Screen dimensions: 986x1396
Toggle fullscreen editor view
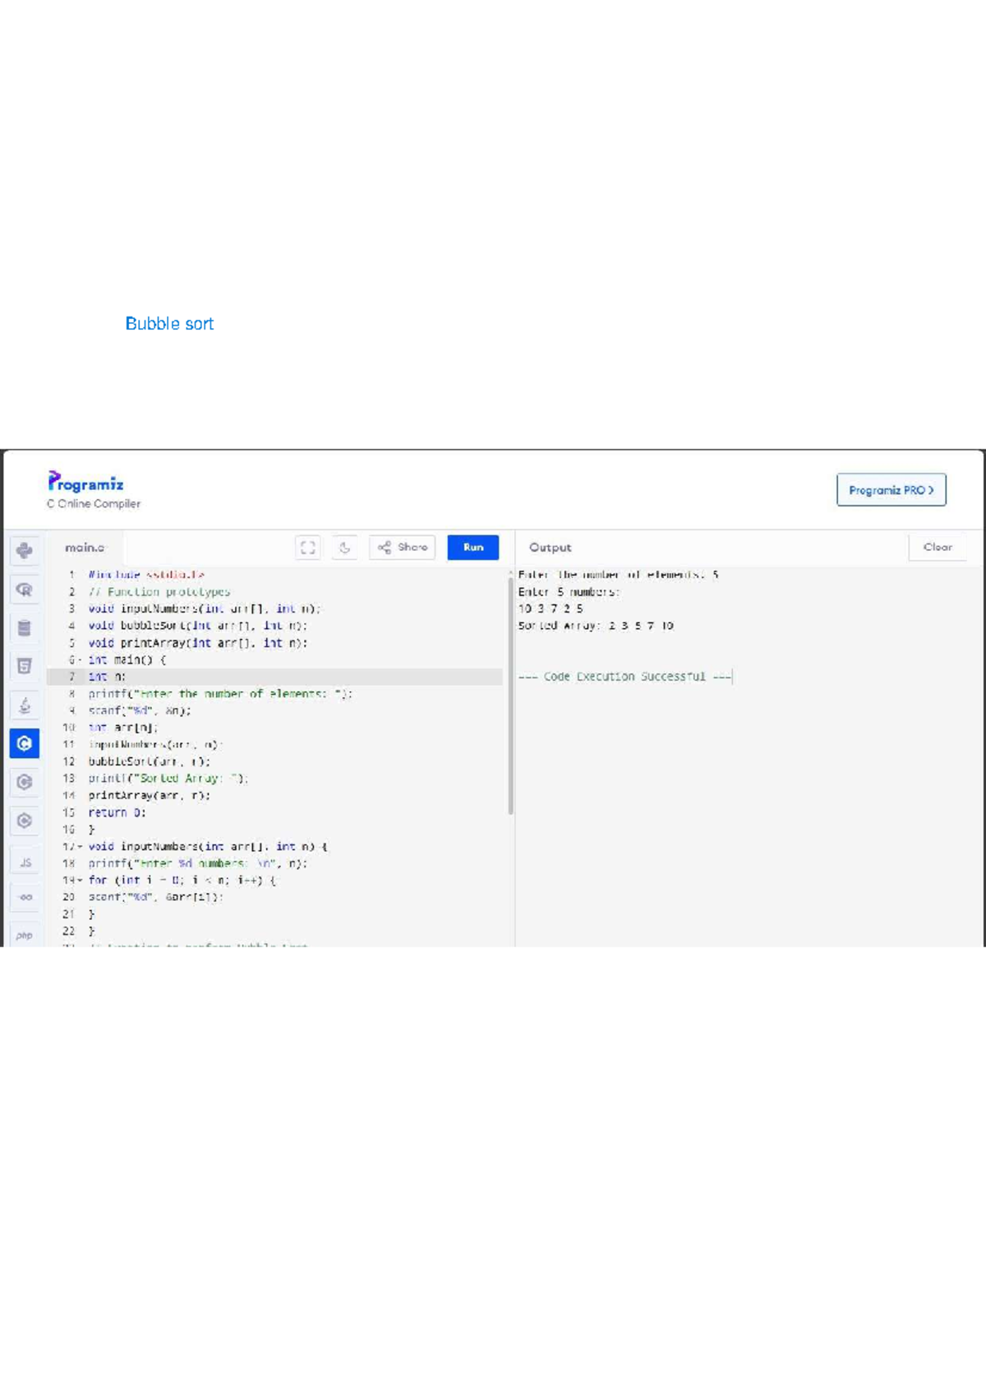click(x=308, y=548)
